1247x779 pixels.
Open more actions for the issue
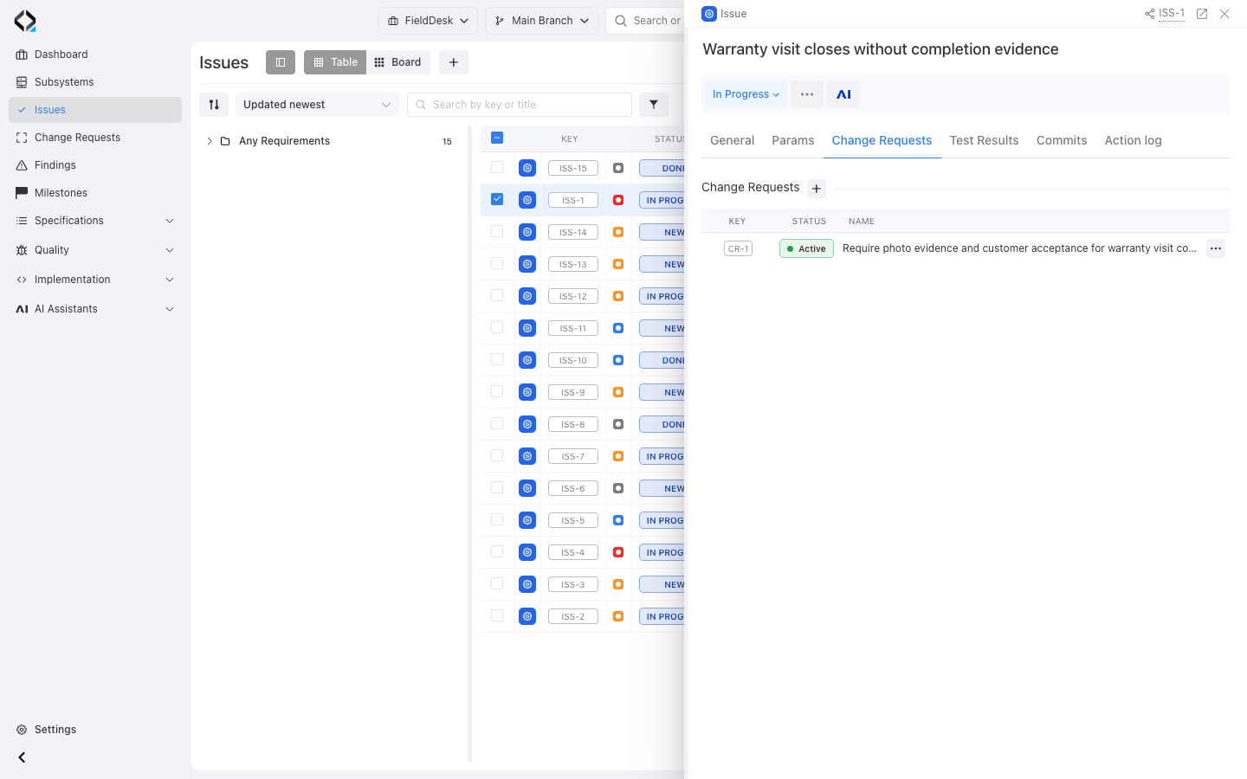(x=807, y=94)
